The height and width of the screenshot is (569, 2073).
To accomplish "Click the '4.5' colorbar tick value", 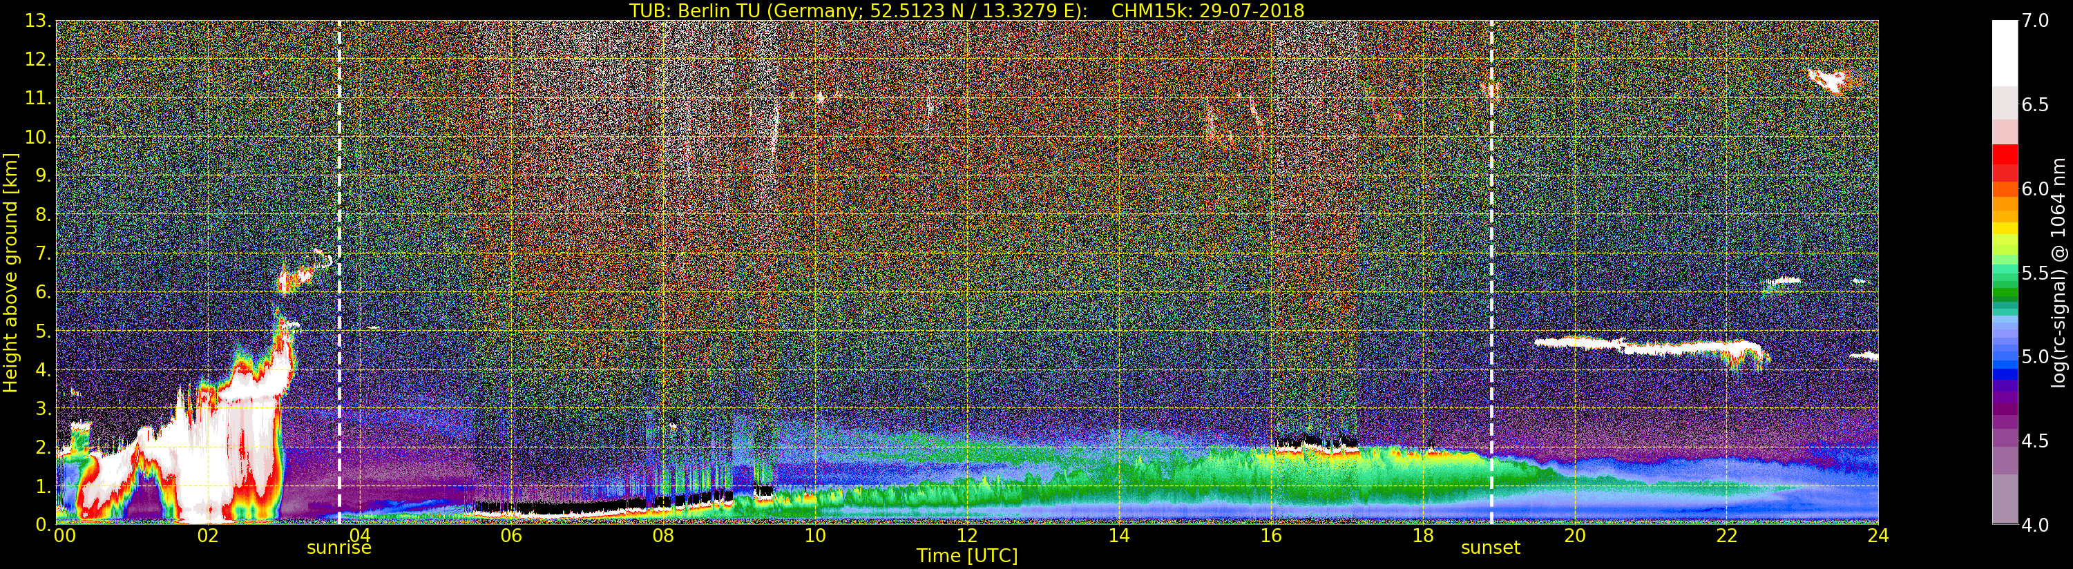I will click(x=2035, y=441).
